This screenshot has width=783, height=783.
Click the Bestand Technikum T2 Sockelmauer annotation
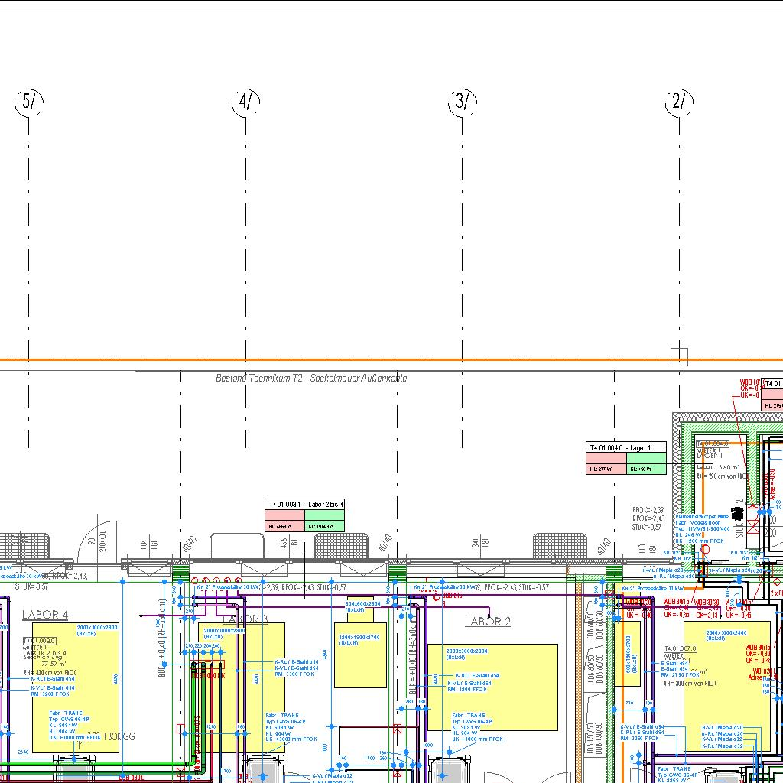(311, 378)
